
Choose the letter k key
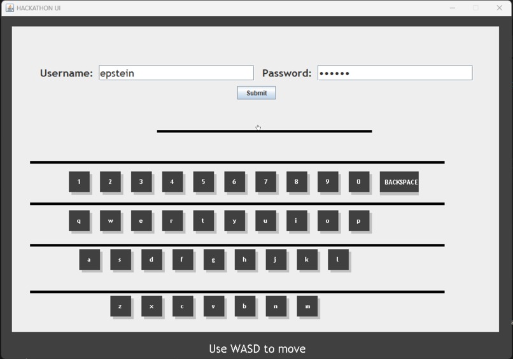(x=307, y=260)
